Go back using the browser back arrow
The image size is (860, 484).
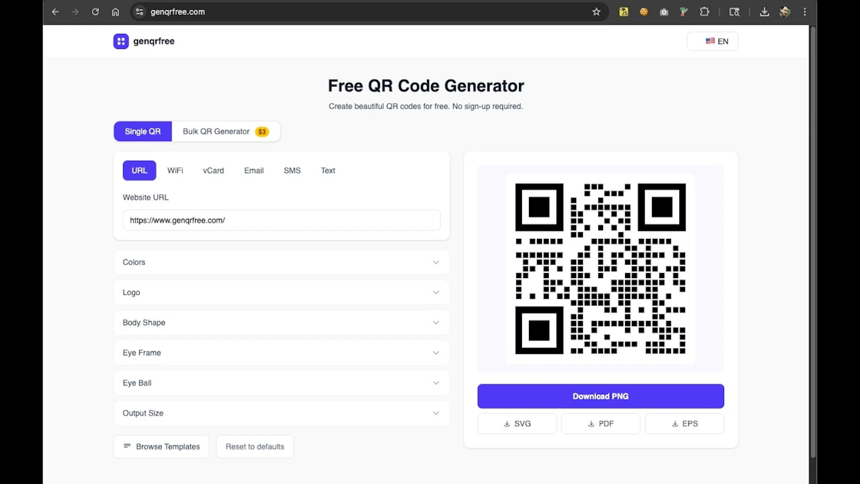(55, 12)
